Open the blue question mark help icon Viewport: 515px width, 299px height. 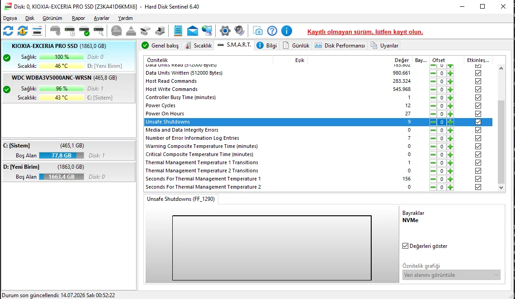tap(272, 31)
